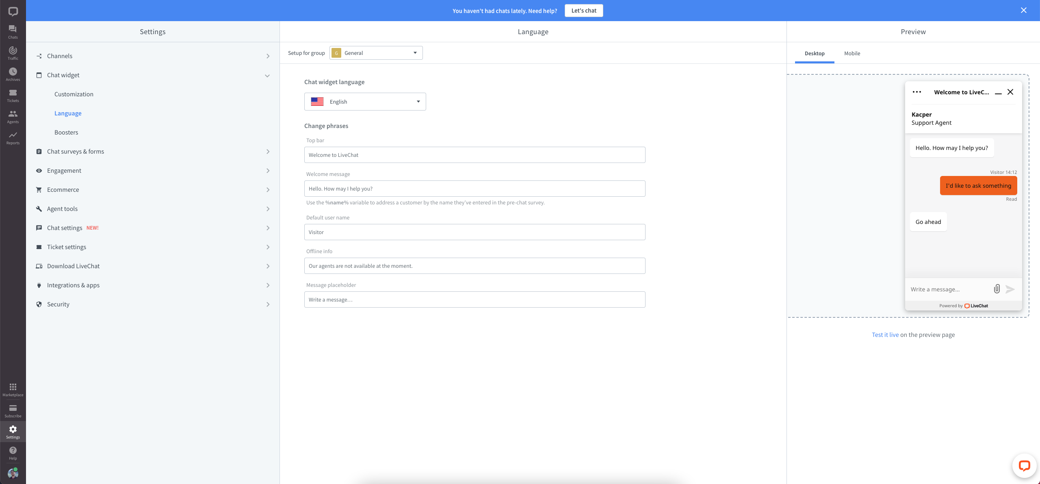
Task: Open the English language dropdown
Action: (x=365, y=102)
